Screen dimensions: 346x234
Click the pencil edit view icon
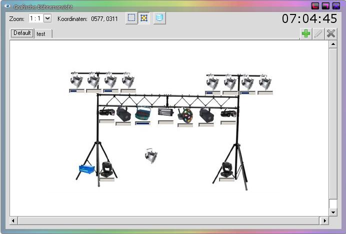click(x=318, y=33)
